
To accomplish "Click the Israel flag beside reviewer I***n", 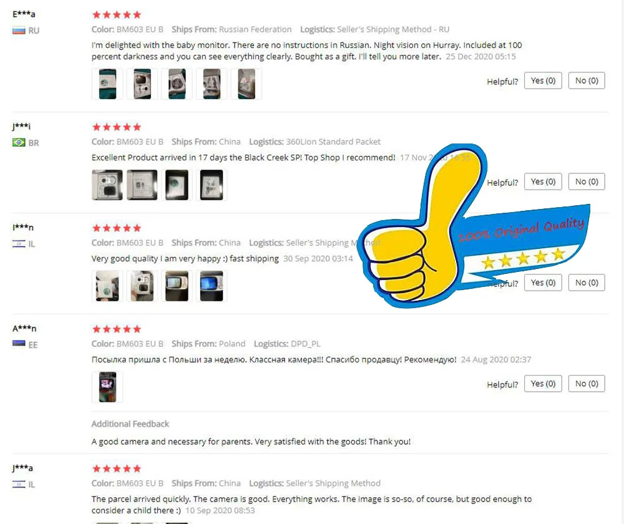I will [x=19, y=244].
